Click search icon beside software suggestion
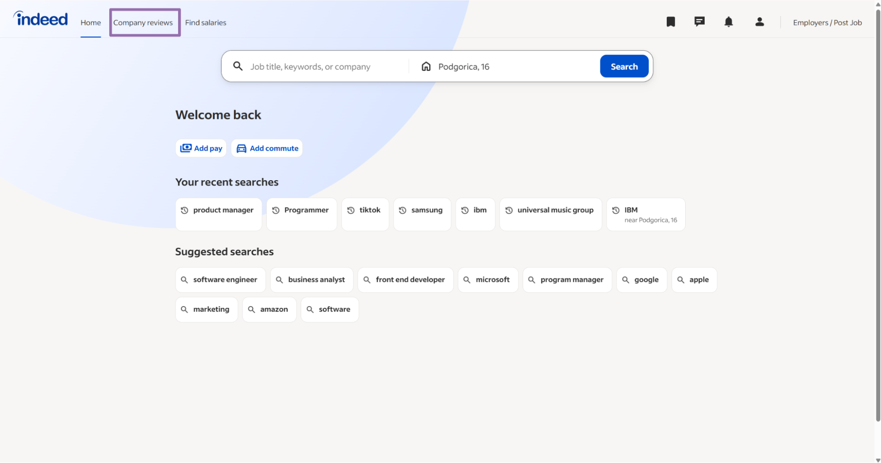 [x=310, y=309]
